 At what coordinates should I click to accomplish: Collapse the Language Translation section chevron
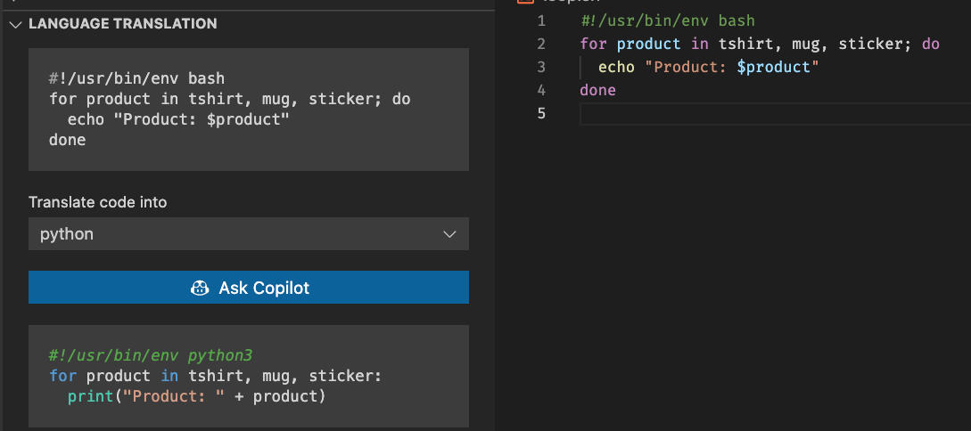[15, 24]
